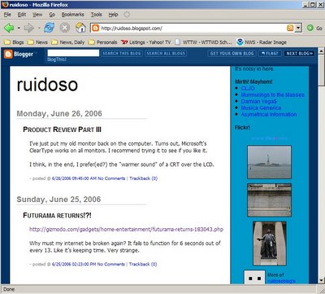Click the NEXT BLOG button
This screenshot has width=325, height=294.
click(299, 53)
